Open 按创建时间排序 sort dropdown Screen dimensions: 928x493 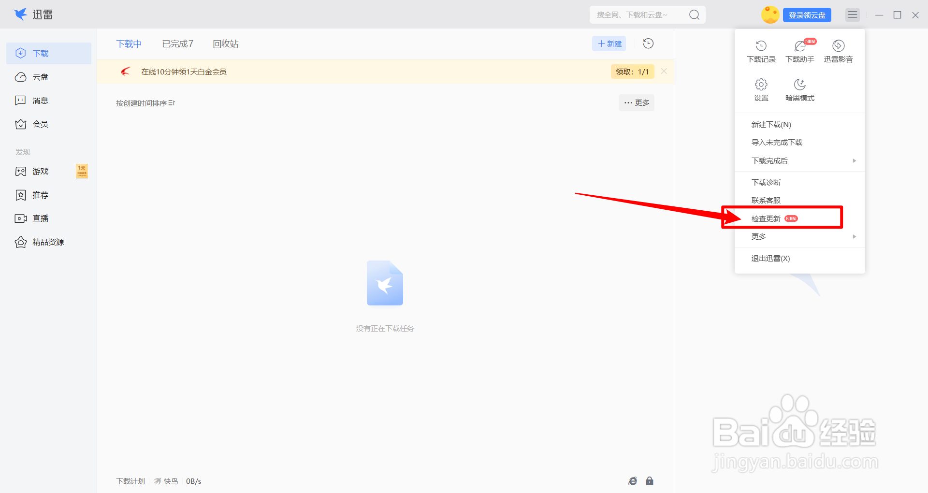(x=145, y=103)
